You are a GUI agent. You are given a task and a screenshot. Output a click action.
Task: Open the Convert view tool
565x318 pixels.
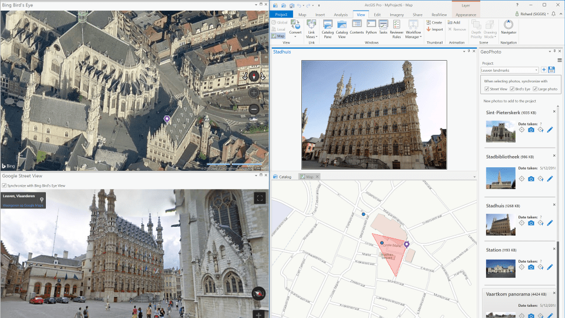pyautogui.click(x=295, y=28)
